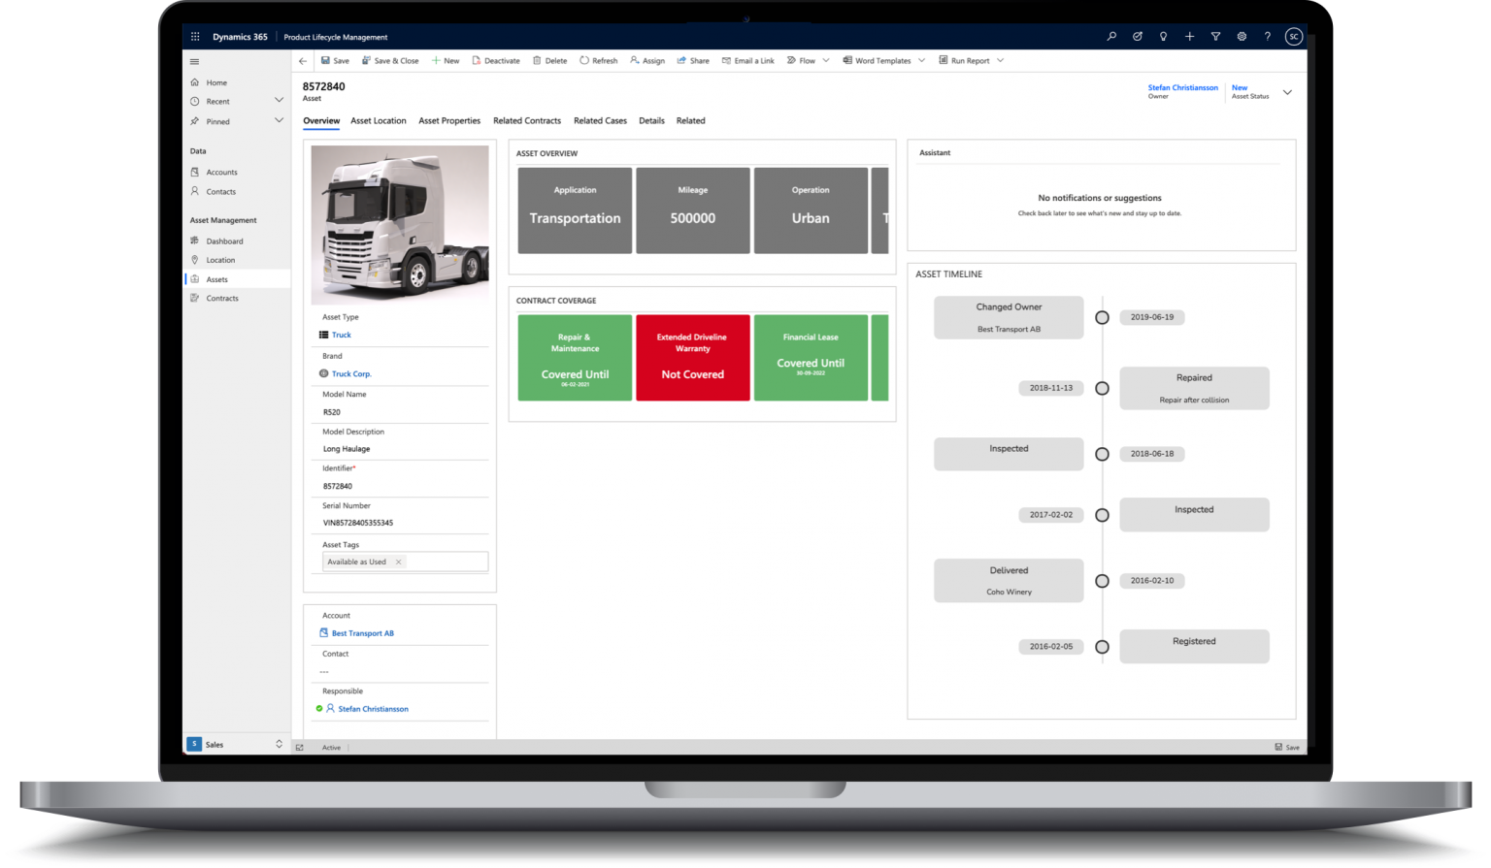Open the Truck asset type link

pyautogui.click(x=342, y=336)
